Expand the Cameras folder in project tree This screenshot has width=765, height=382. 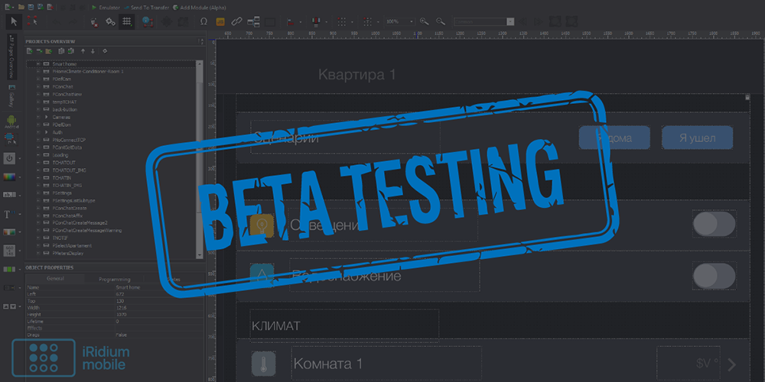[x=37, y=117]
